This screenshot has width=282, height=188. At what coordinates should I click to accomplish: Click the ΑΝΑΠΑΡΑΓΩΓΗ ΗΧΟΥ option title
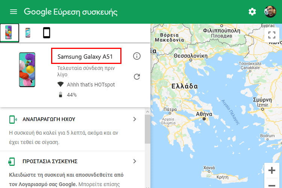coord(49,119)
